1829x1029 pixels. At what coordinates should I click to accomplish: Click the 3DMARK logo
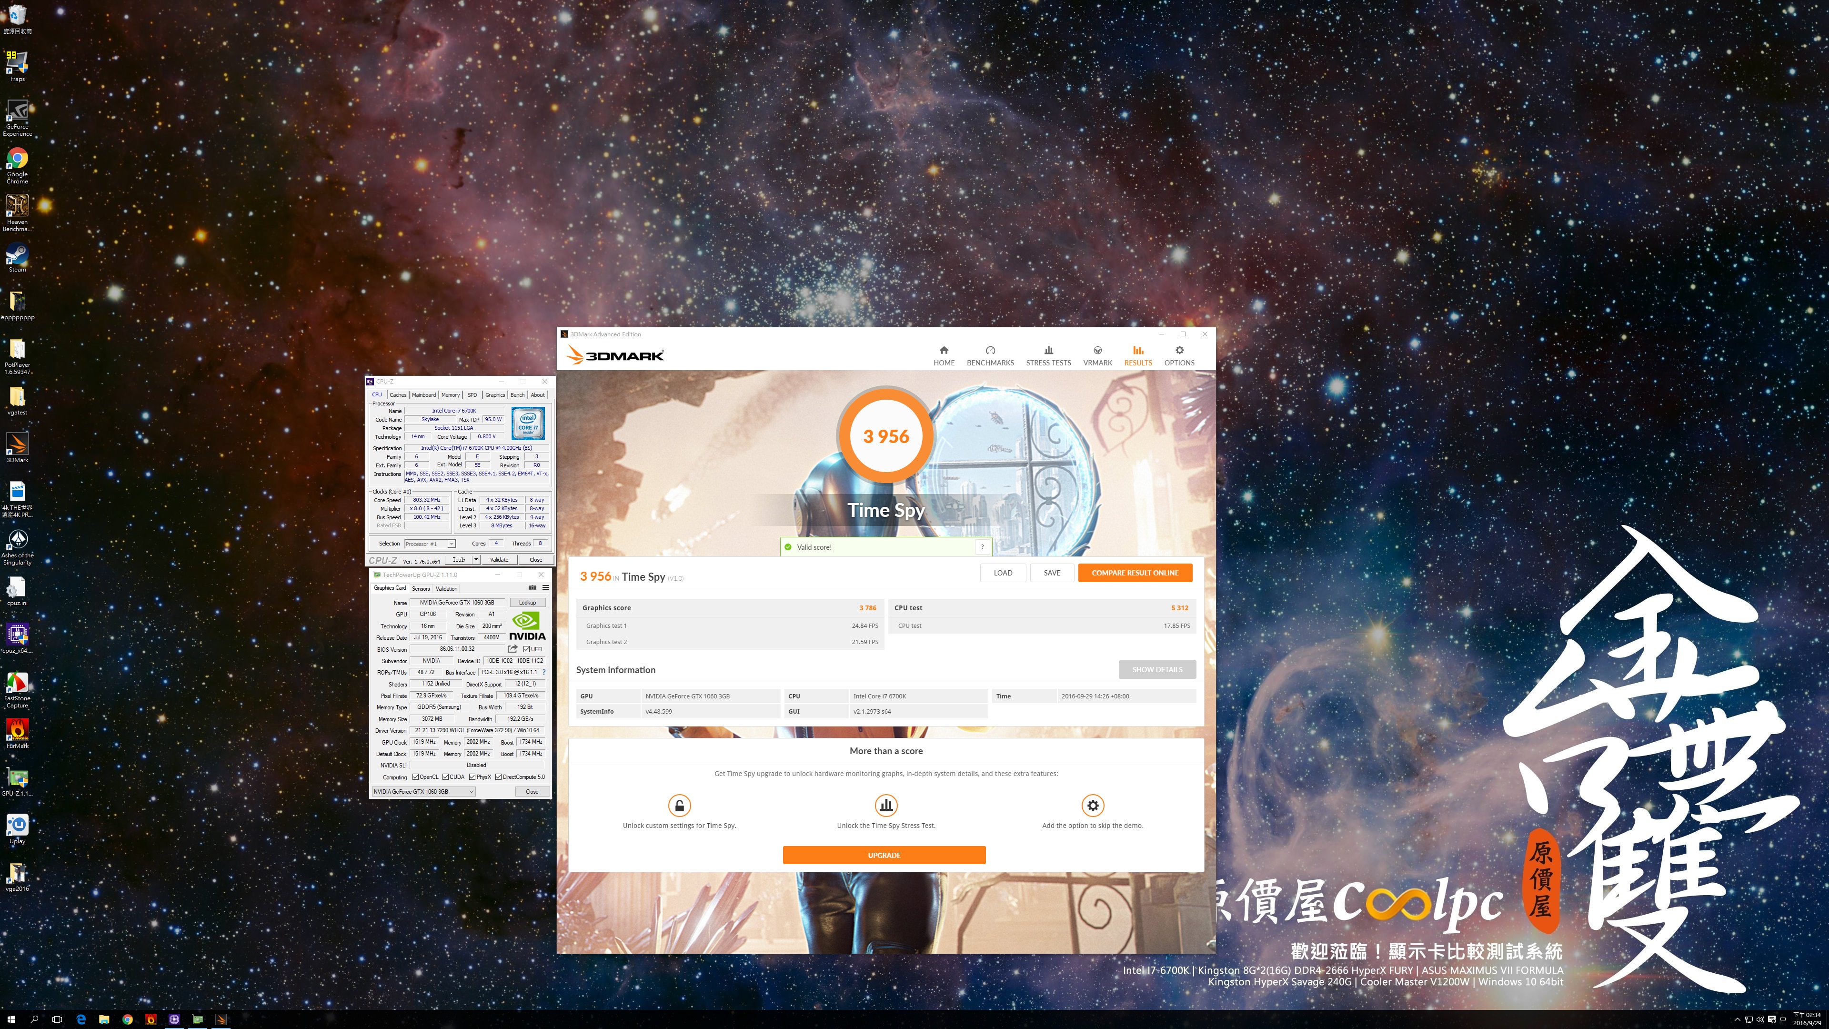[615, 354]
